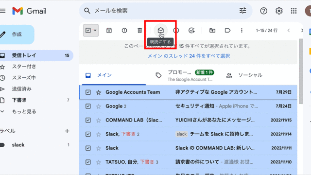This screenshot has width=311, height=175.
Task: Star the Google セキュリティ通知 email
Action: pos(99,106)
